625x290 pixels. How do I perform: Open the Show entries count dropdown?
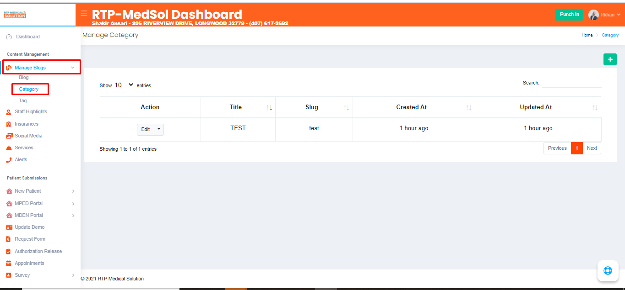point(124,85)
